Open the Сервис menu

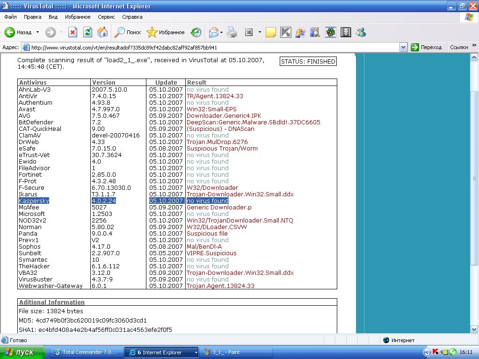pos(106,17)
